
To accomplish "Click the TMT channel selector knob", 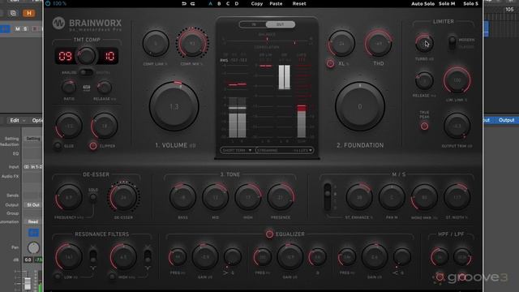I will 87,56.
